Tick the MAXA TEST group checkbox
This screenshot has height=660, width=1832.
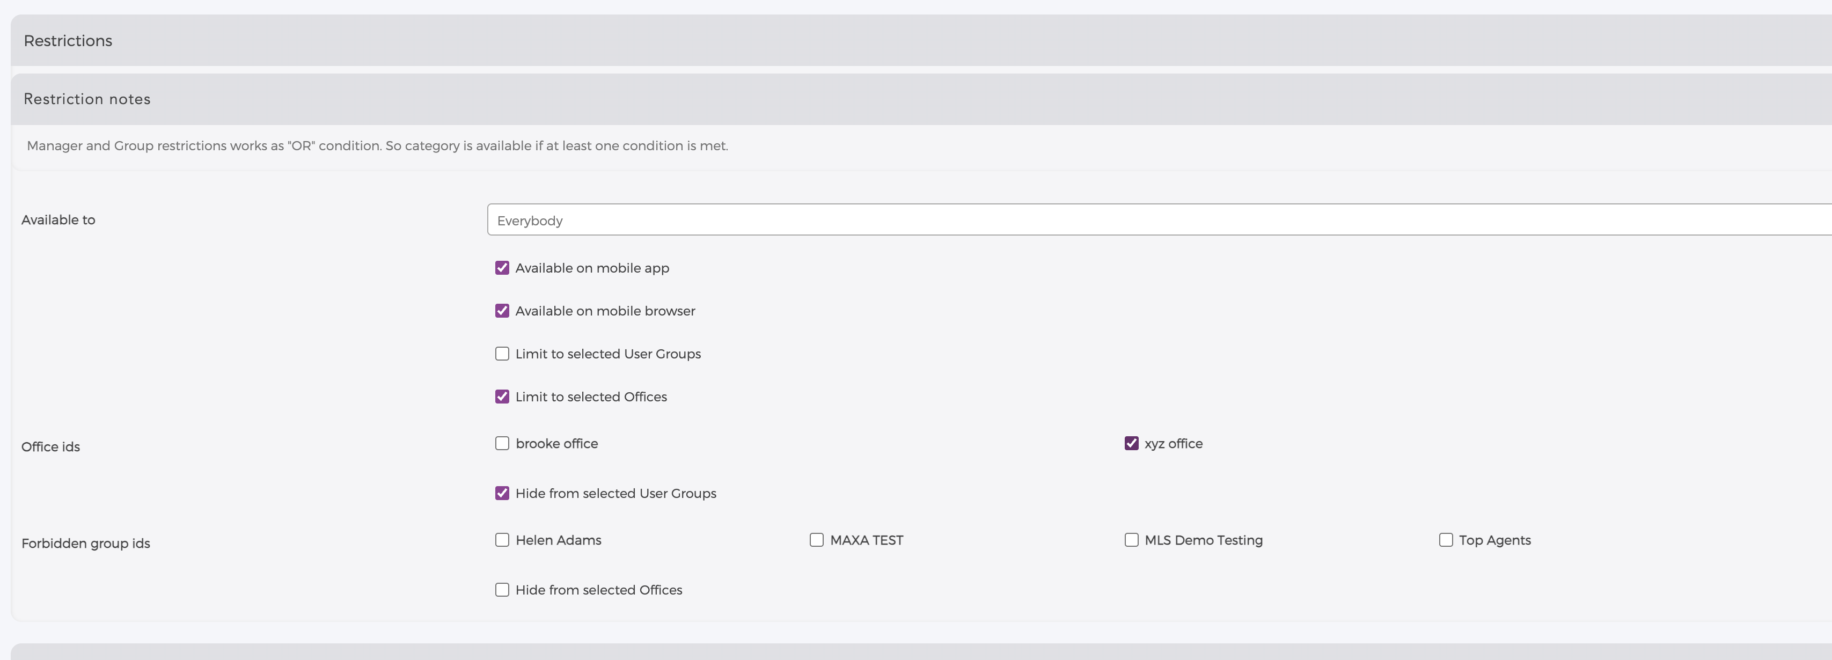click(816, 540)
